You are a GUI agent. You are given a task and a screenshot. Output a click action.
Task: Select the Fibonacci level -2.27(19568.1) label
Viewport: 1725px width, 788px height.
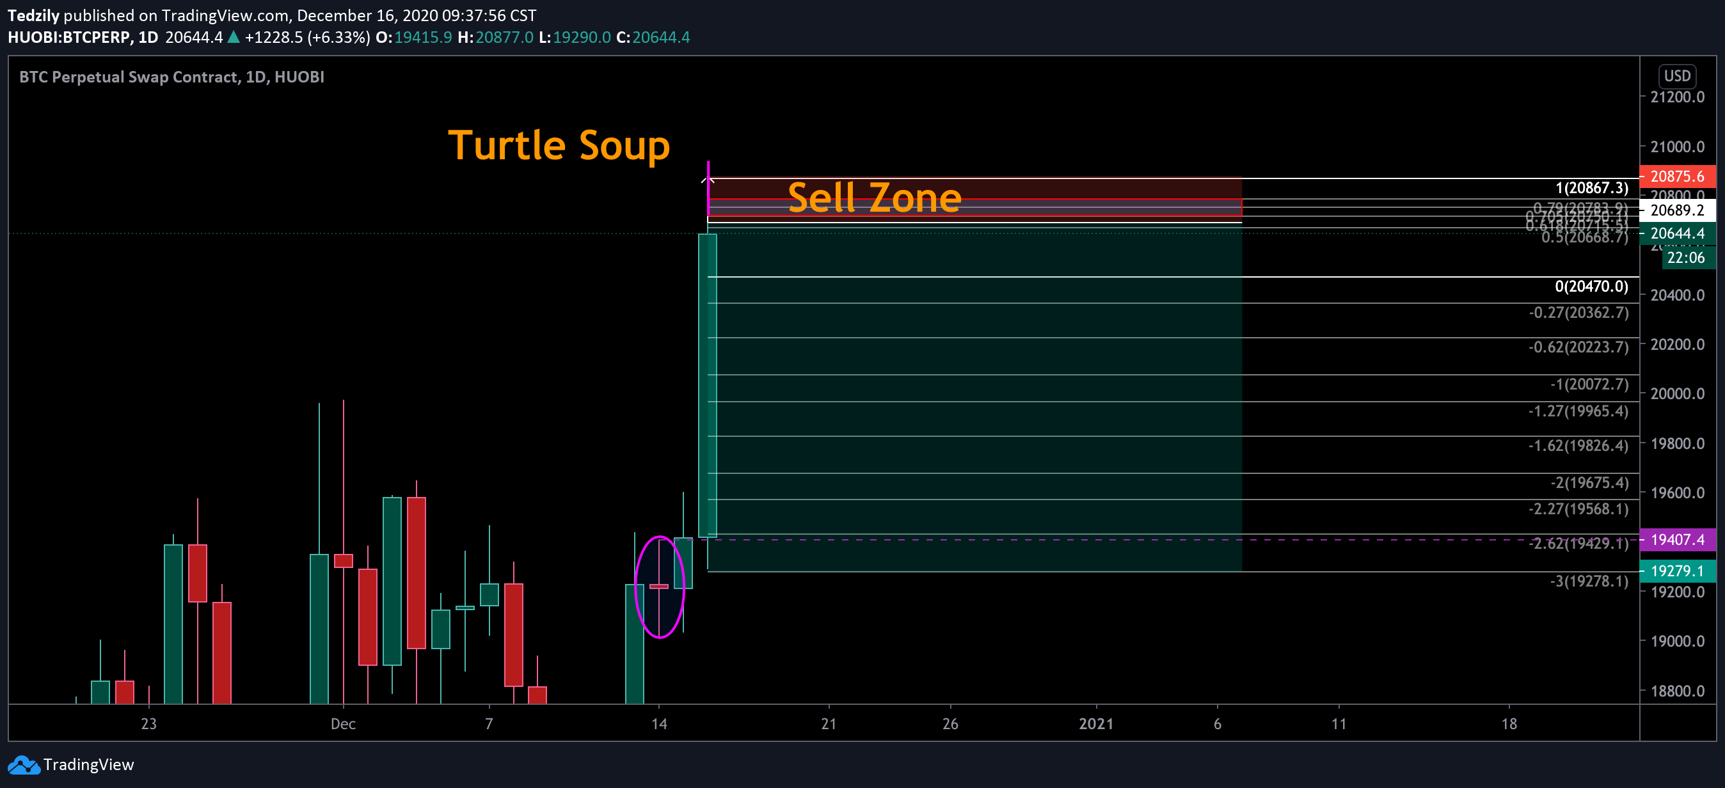1579,510
